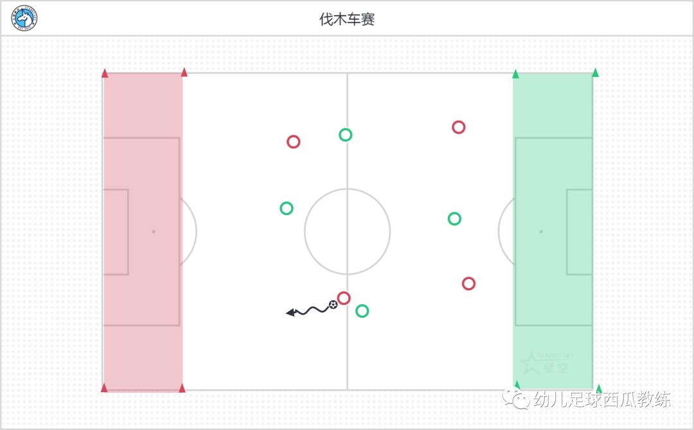Click the dribble arrow's arrowhead

pyautogui.click(x=290, y=313)
